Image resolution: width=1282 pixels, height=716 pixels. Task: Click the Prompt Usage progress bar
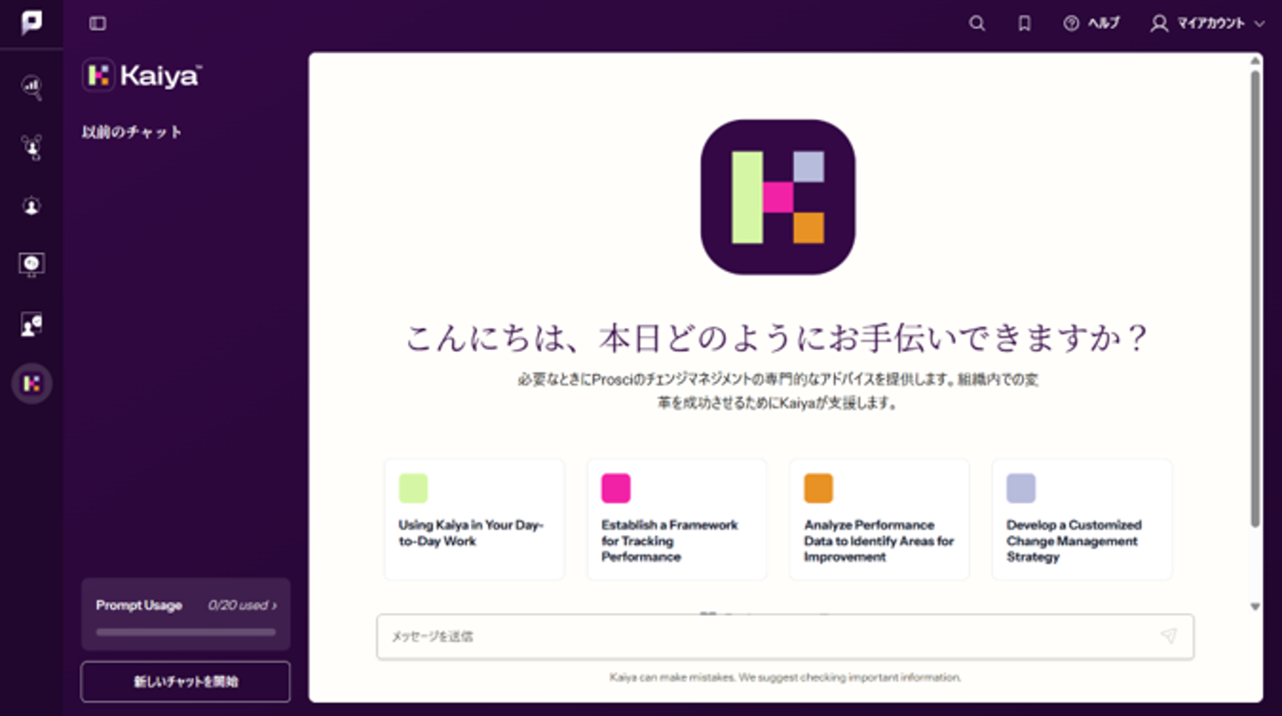coord(186,632)
